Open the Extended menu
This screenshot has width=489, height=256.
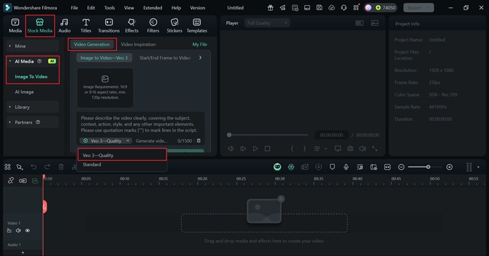click(152, 8)
